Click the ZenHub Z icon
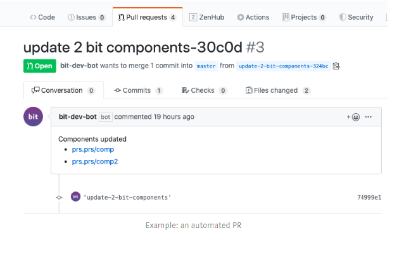Image resolution: width=411 pixels, height=254 pixels. pyautogui.click(x=193, y=18)
